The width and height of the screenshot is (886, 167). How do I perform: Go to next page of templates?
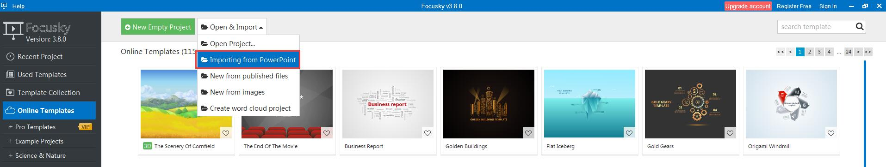point(858,52)
